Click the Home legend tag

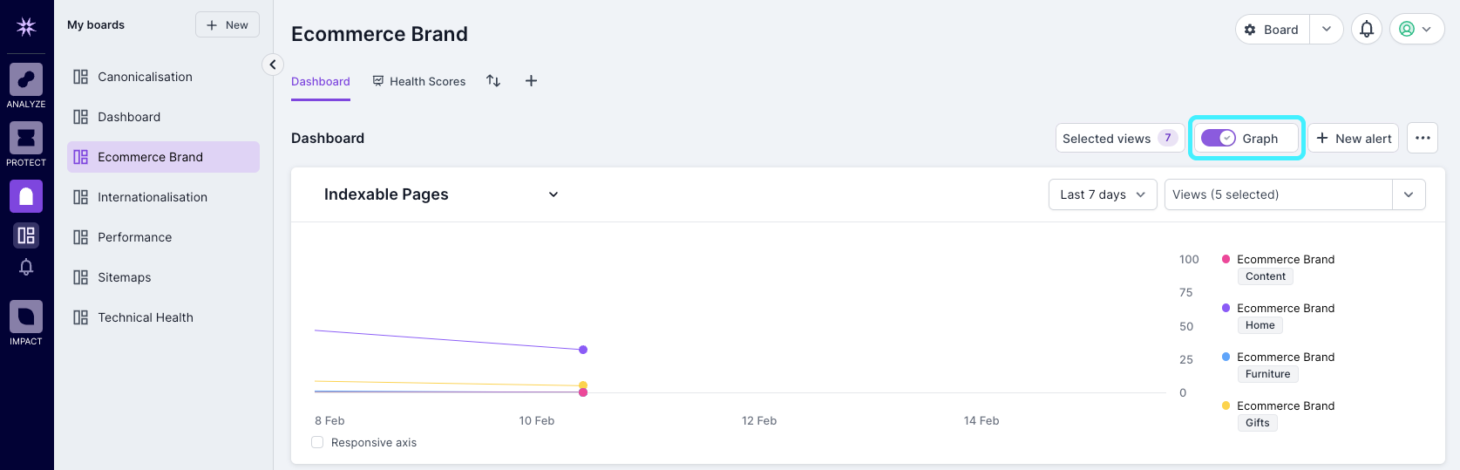pyautogui.click(x=1260, y=325)
